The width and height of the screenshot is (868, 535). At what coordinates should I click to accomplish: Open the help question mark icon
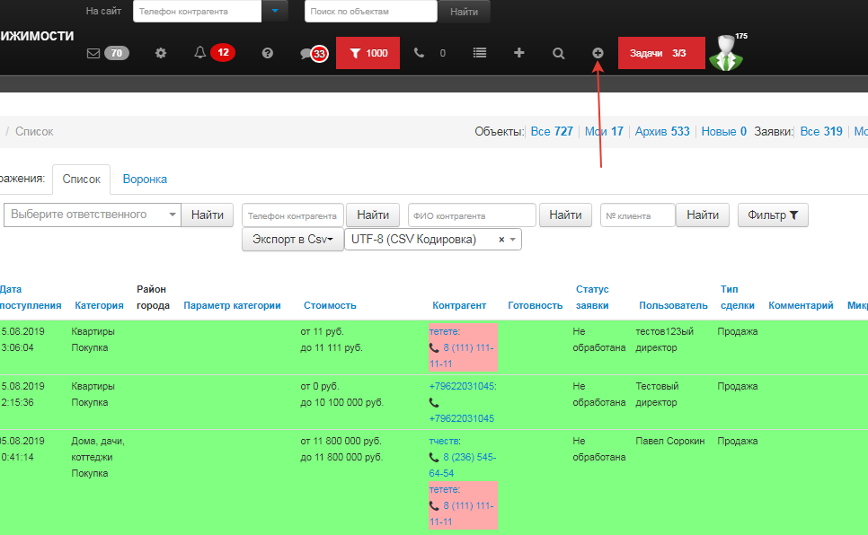268,53
